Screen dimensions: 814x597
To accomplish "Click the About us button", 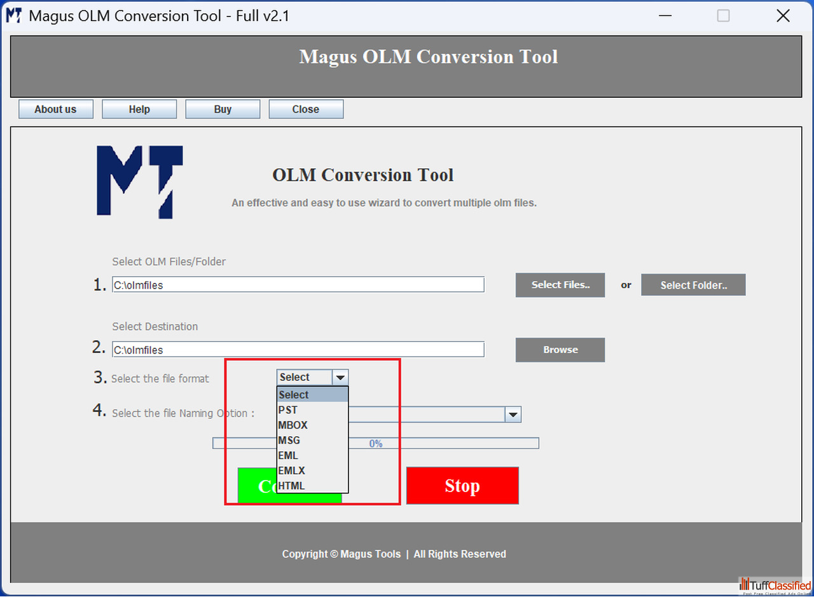I will coord(56,109).
